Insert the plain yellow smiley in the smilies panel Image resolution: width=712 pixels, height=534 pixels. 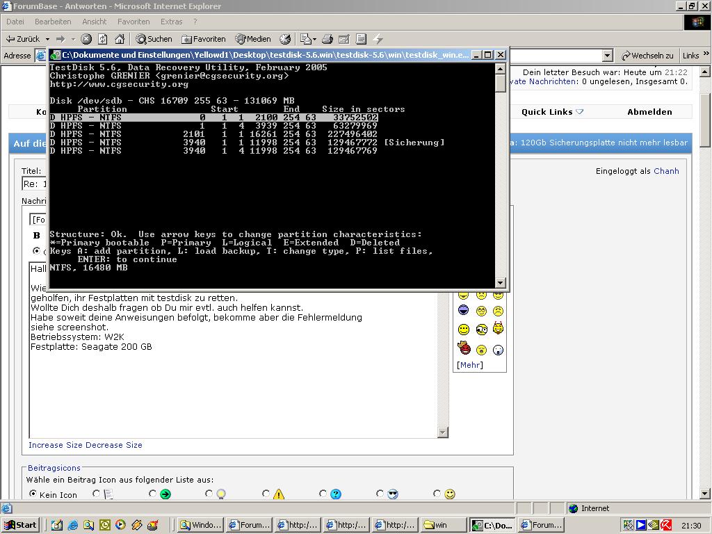click(x=464, y=329)
